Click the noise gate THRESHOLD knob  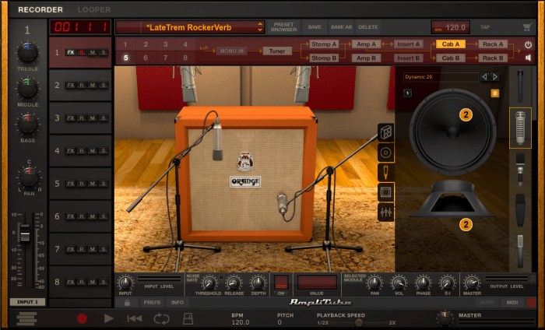[x=208, y=283]
